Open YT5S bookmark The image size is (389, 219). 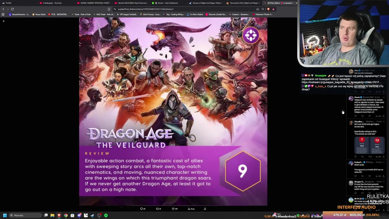click(x=58, y=14)
